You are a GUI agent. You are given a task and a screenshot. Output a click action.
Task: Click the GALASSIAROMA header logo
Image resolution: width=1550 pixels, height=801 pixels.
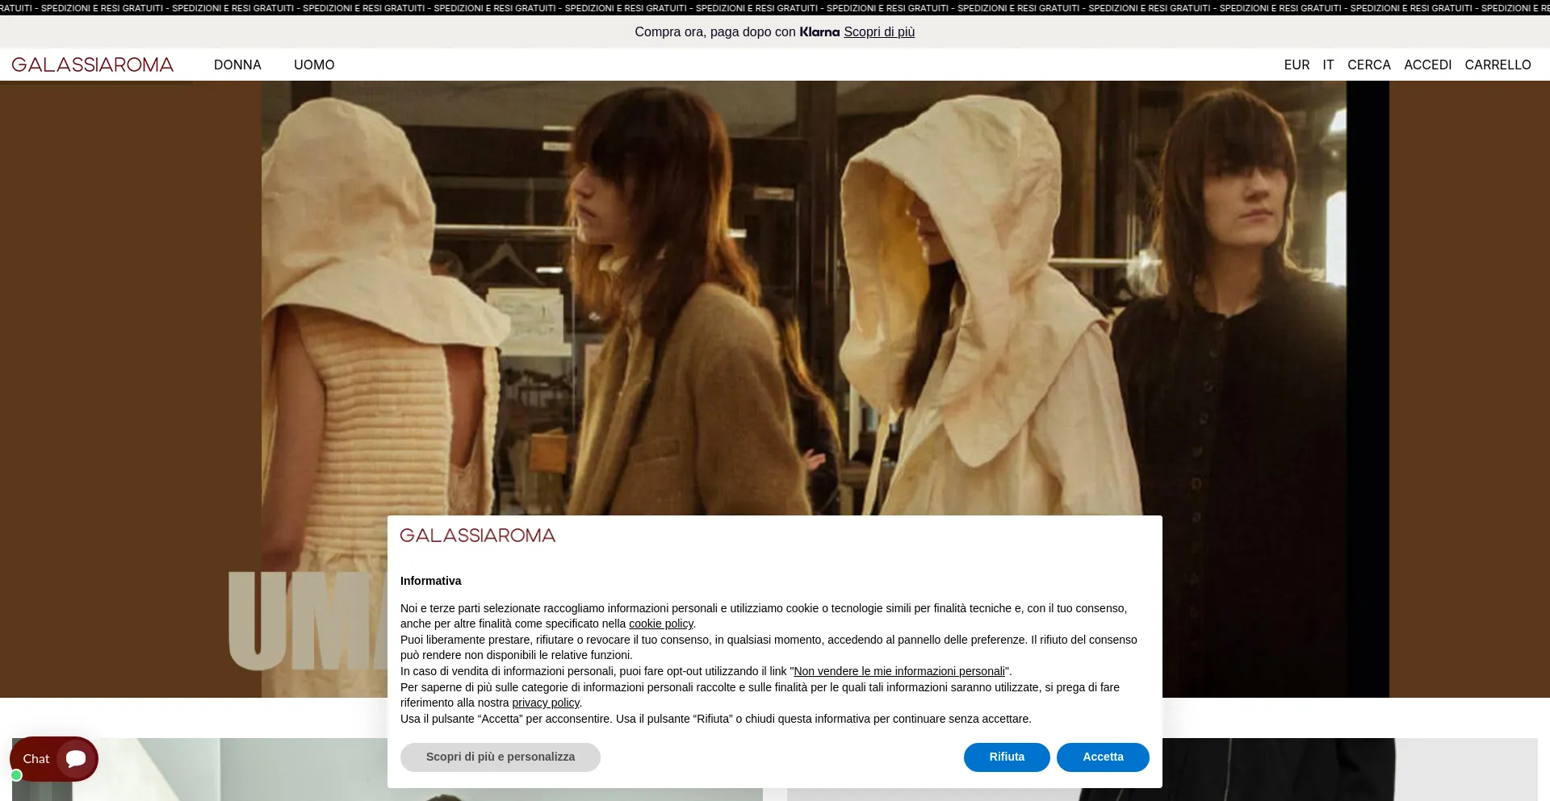tap(93, 65)
